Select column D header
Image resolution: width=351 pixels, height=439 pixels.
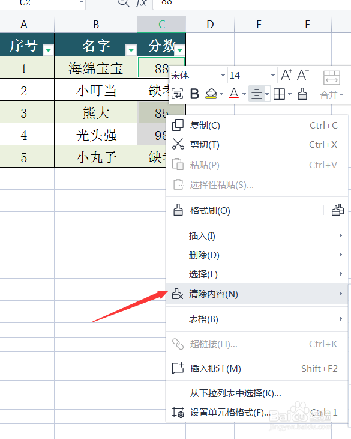210,25
